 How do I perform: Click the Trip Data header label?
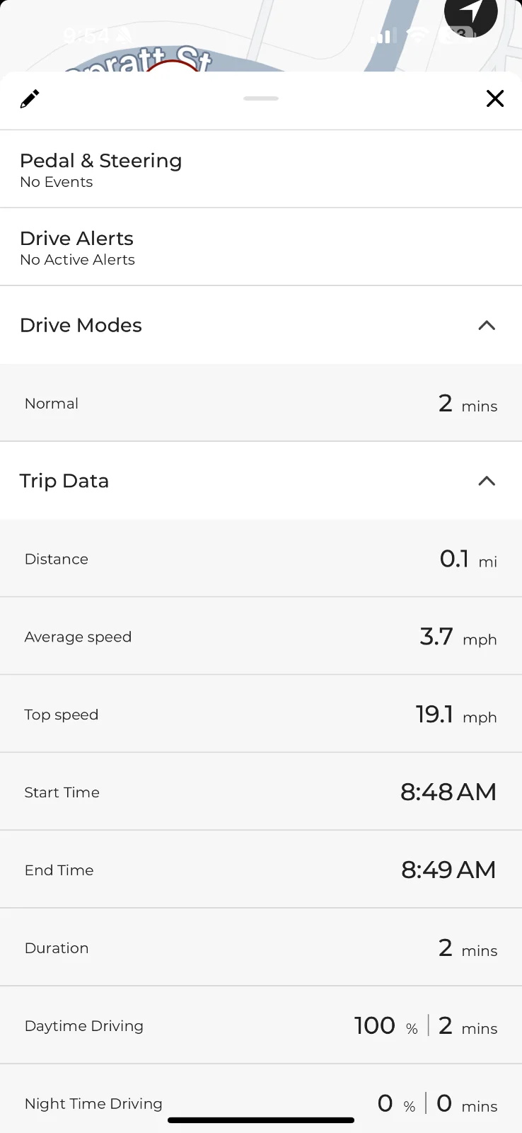coord(64,481)
